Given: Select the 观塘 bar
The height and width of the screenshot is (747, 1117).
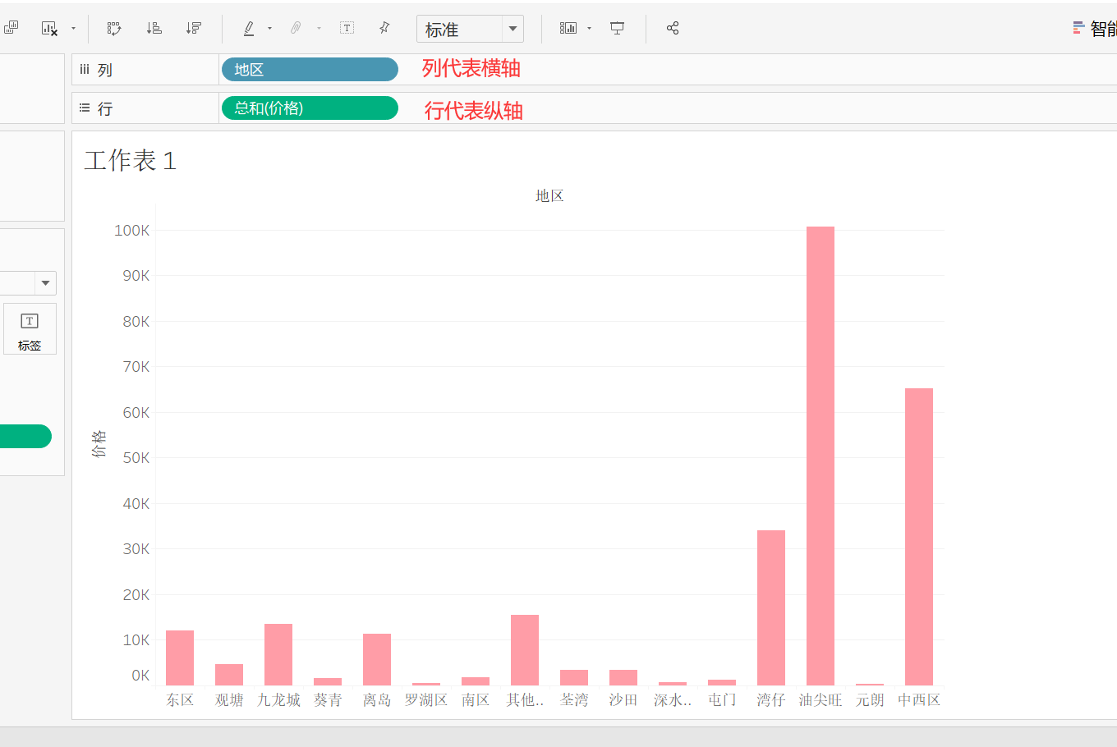Looking at the screenshot, I should [x=229, y=675].
